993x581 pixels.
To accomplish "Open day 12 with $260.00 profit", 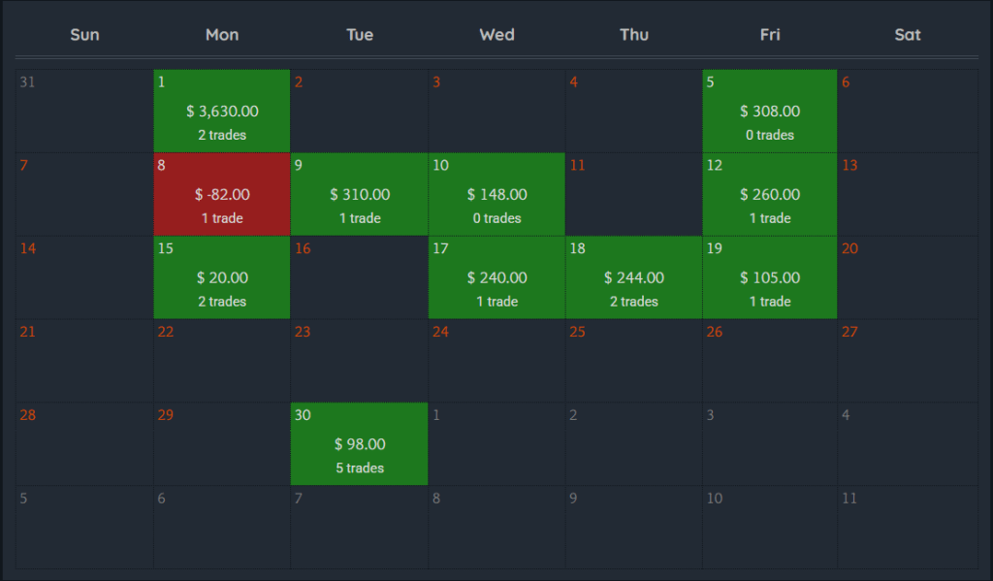I will pos(770,194).
